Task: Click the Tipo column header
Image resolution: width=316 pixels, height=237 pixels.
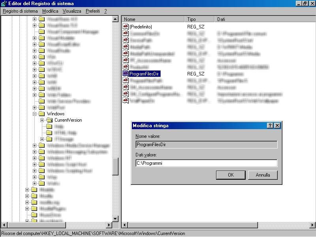Action: coord(199,19)
